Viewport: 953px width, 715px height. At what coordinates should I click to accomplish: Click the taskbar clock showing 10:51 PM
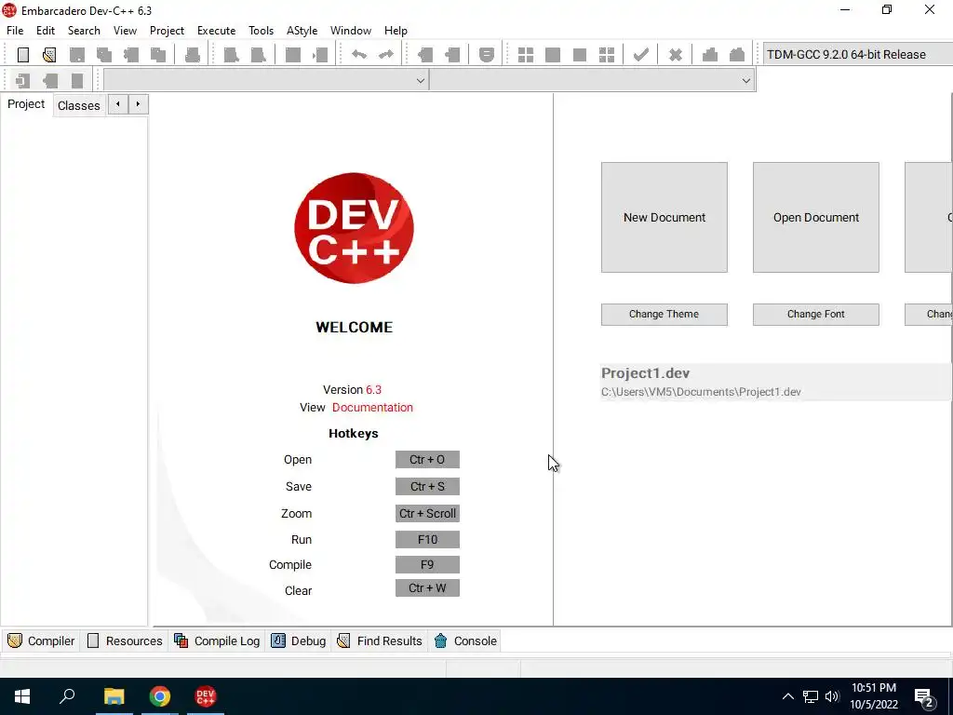(x=873, y=696)
